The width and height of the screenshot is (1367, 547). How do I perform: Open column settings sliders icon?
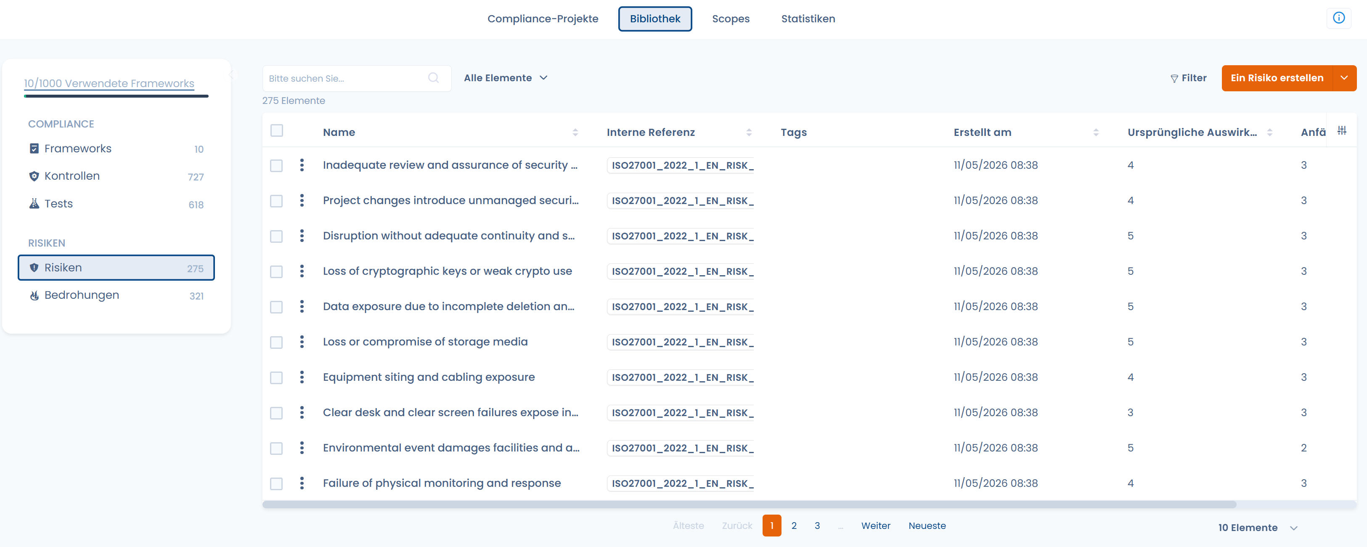click(x=1341, y=130)
